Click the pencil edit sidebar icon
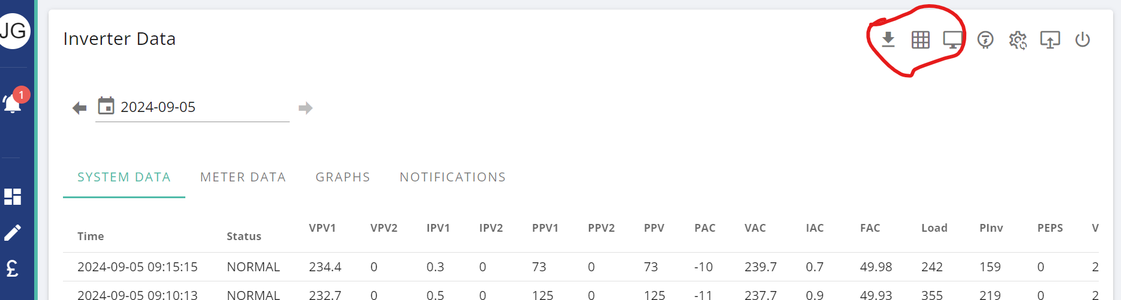The height and width of the screenshot is (300, 1121). [13, 232]
